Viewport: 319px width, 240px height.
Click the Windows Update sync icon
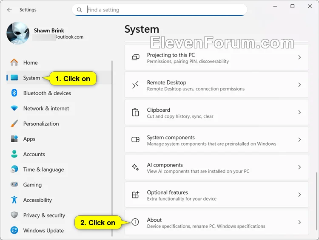[x=14, y=230]
